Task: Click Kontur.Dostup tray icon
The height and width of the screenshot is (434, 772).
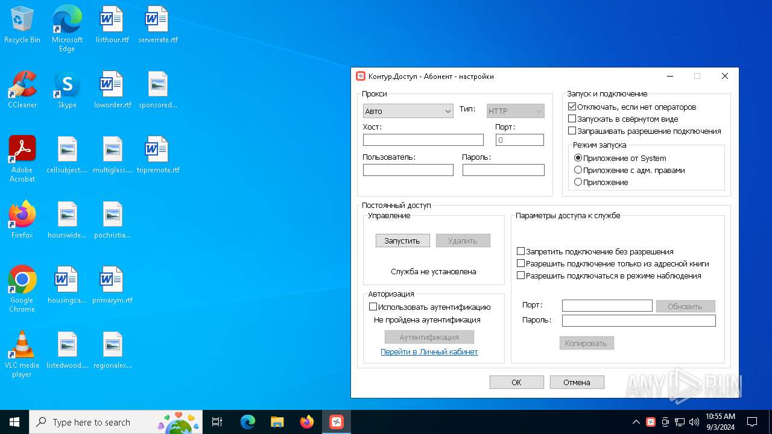Action: (651, 422)
